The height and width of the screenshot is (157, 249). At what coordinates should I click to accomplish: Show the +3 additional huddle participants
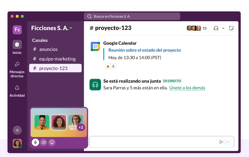(x=81, y=127)
